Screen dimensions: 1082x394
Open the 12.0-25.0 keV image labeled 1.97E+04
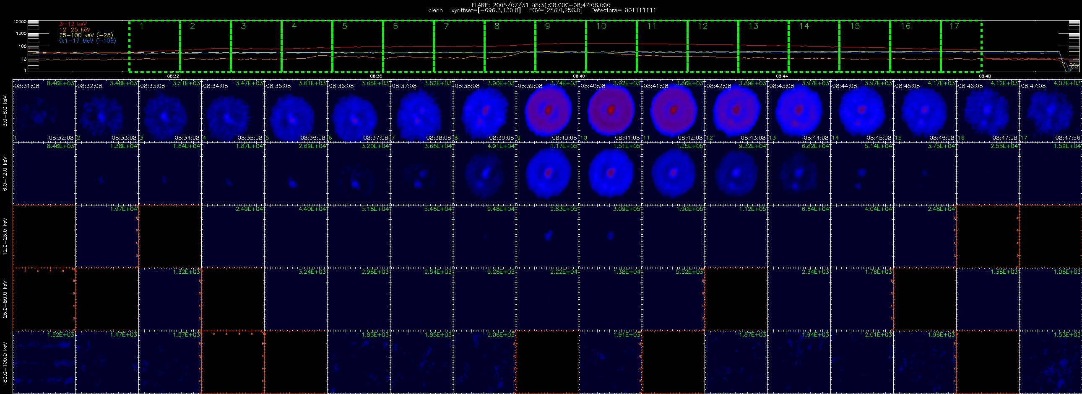(x=107, y=236)
